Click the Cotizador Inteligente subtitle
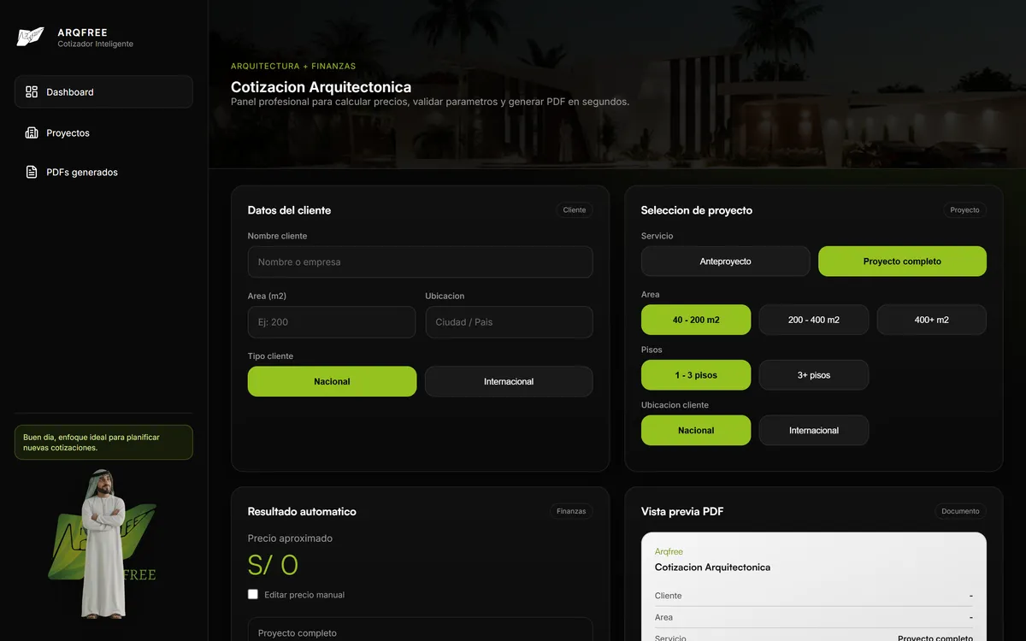This screenshot has height=641, width=1026. click(x=95, y=44)
